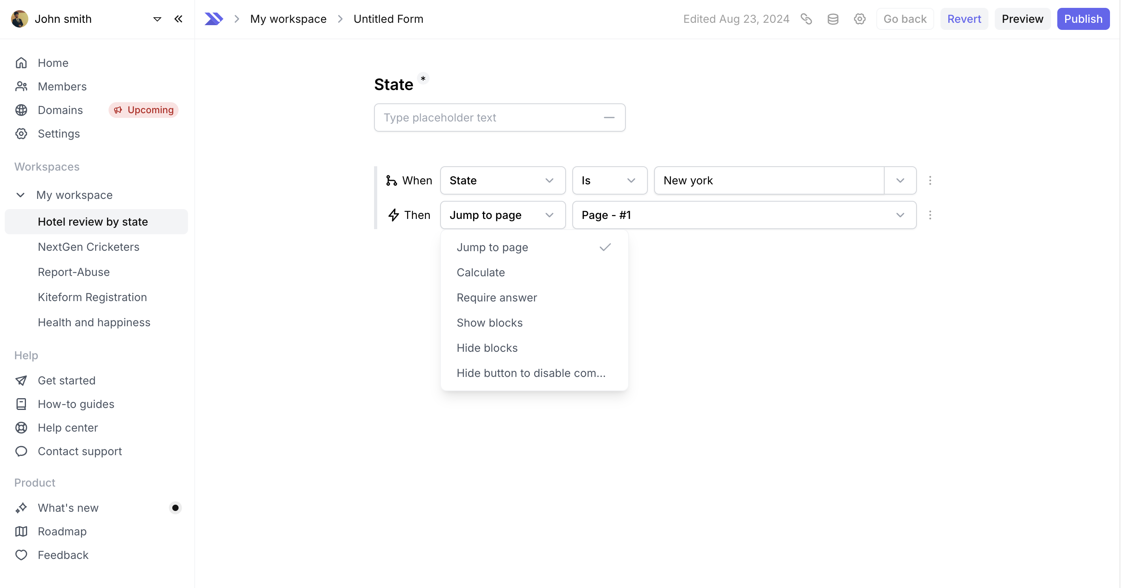
Task: Open Members in the sidebar
Action: (62, 86)
